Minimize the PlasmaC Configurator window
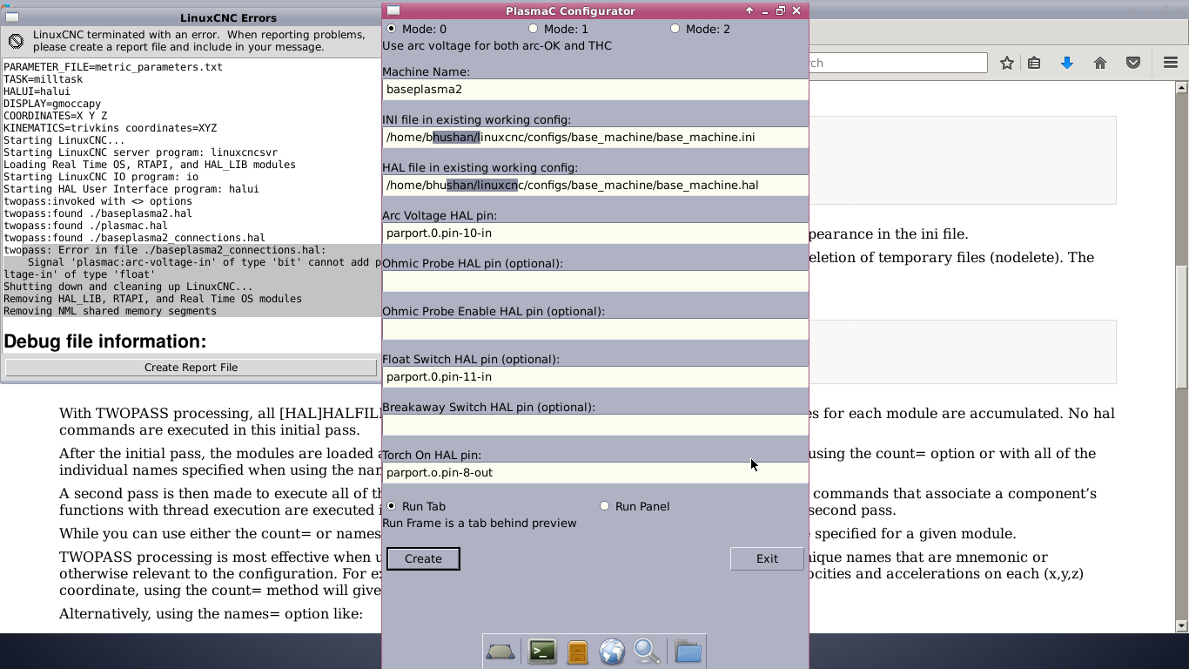 coord(765,10)
